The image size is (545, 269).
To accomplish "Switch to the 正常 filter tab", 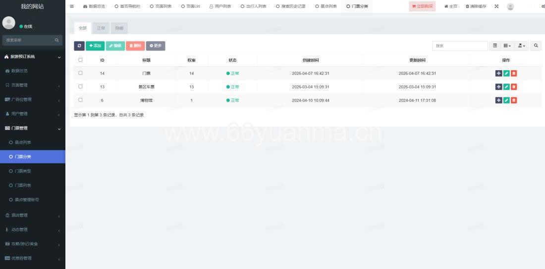I will click(101, 28).
